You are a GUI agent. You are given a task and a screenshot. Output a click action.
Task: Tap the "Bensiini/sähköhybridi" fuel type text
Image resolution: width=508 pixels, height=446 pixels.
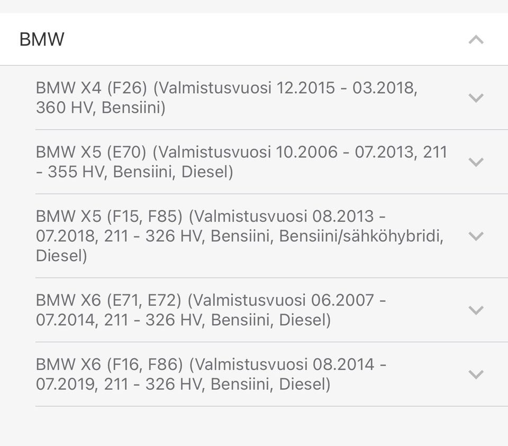361,236
